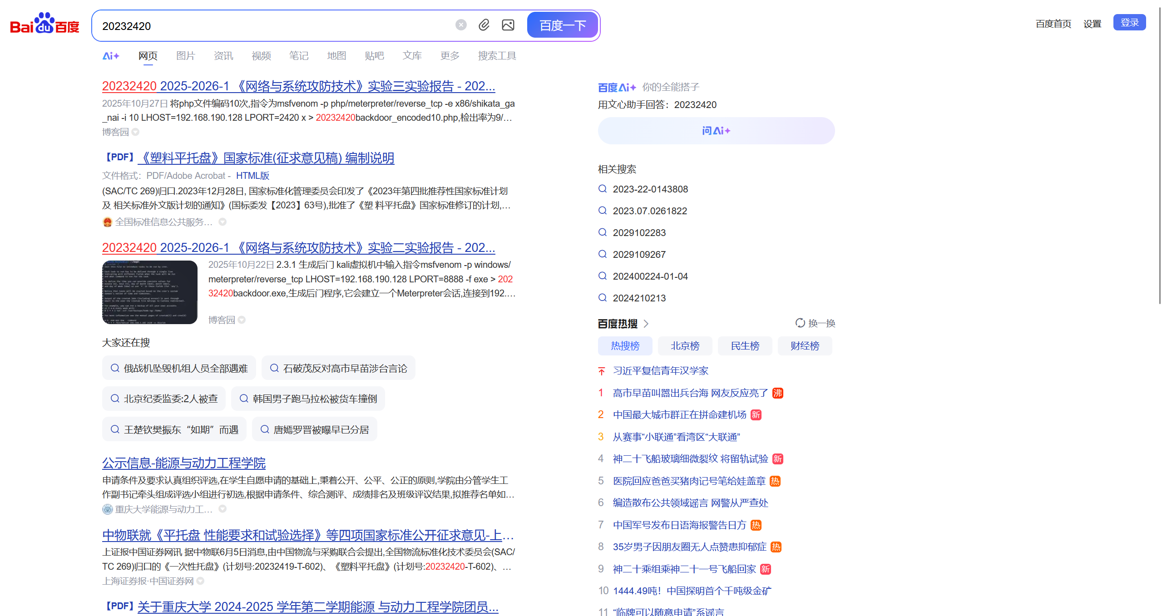The image size is (1162, 616).
Task: Click the 新 badge beside 中国最大城市群 item
Action: pyautogui.click(x=756, y=415)
